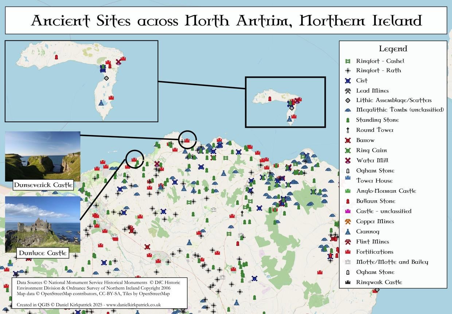
Task: Click the Barrow symbol in the legend
Action: [x=348, y=140]
